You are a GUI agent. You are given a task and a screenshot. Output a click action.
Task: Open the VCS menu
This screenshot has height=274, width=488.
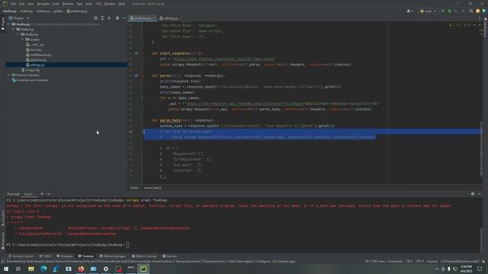coord(98,4)
